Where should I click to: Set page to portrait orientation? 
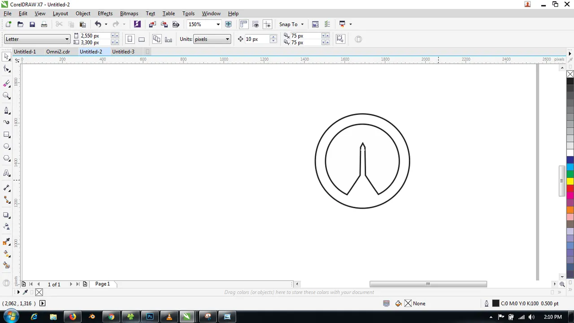click(130, 39)
